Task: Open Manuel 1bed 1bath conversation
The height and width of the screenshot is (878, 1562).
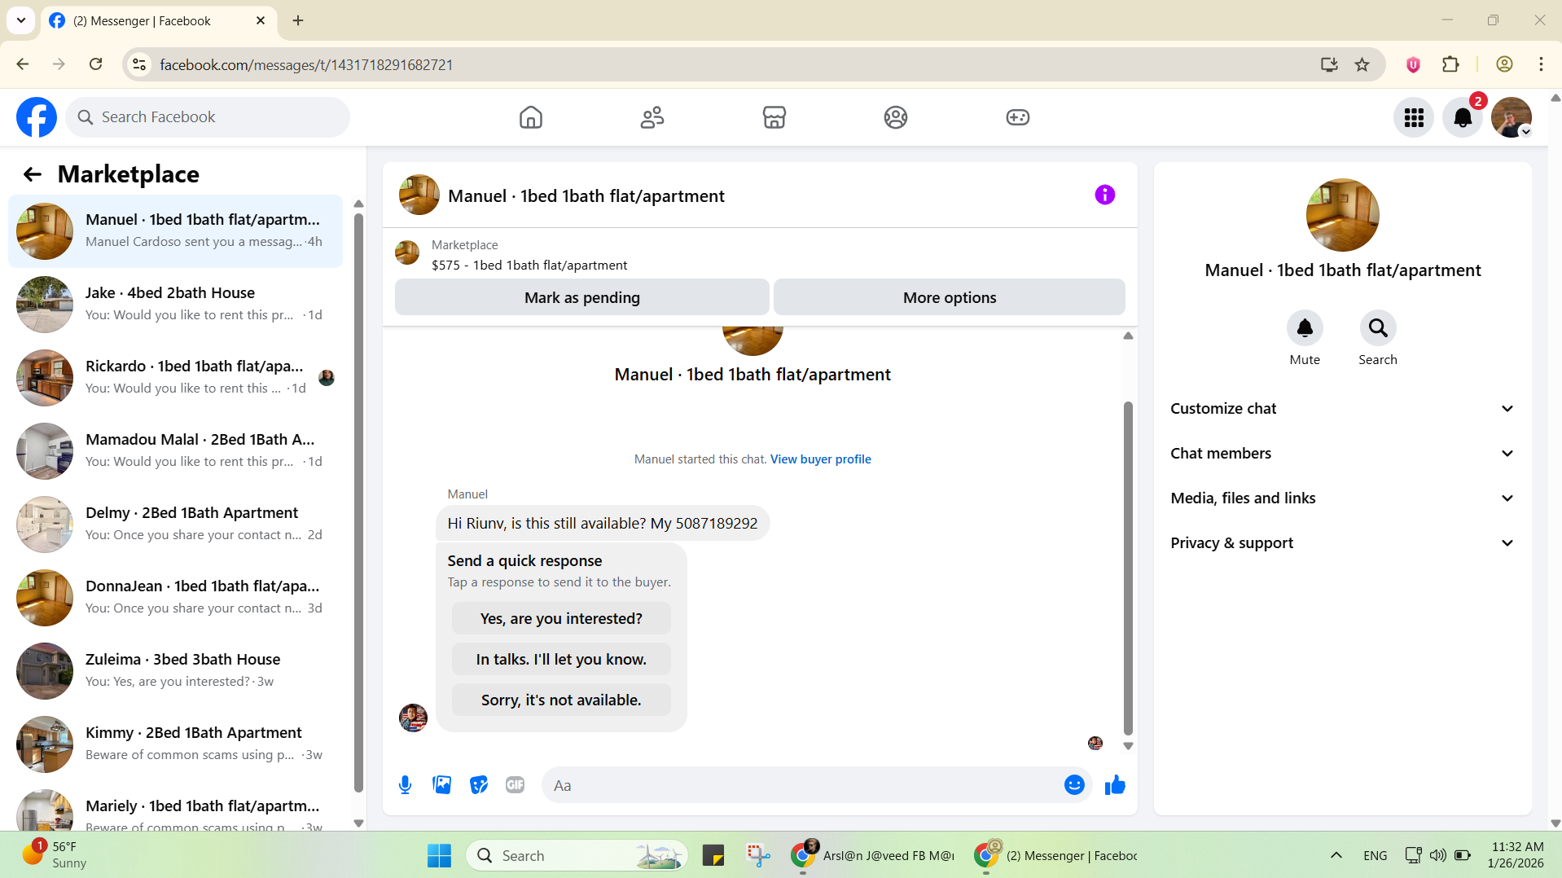Action: 175,231
